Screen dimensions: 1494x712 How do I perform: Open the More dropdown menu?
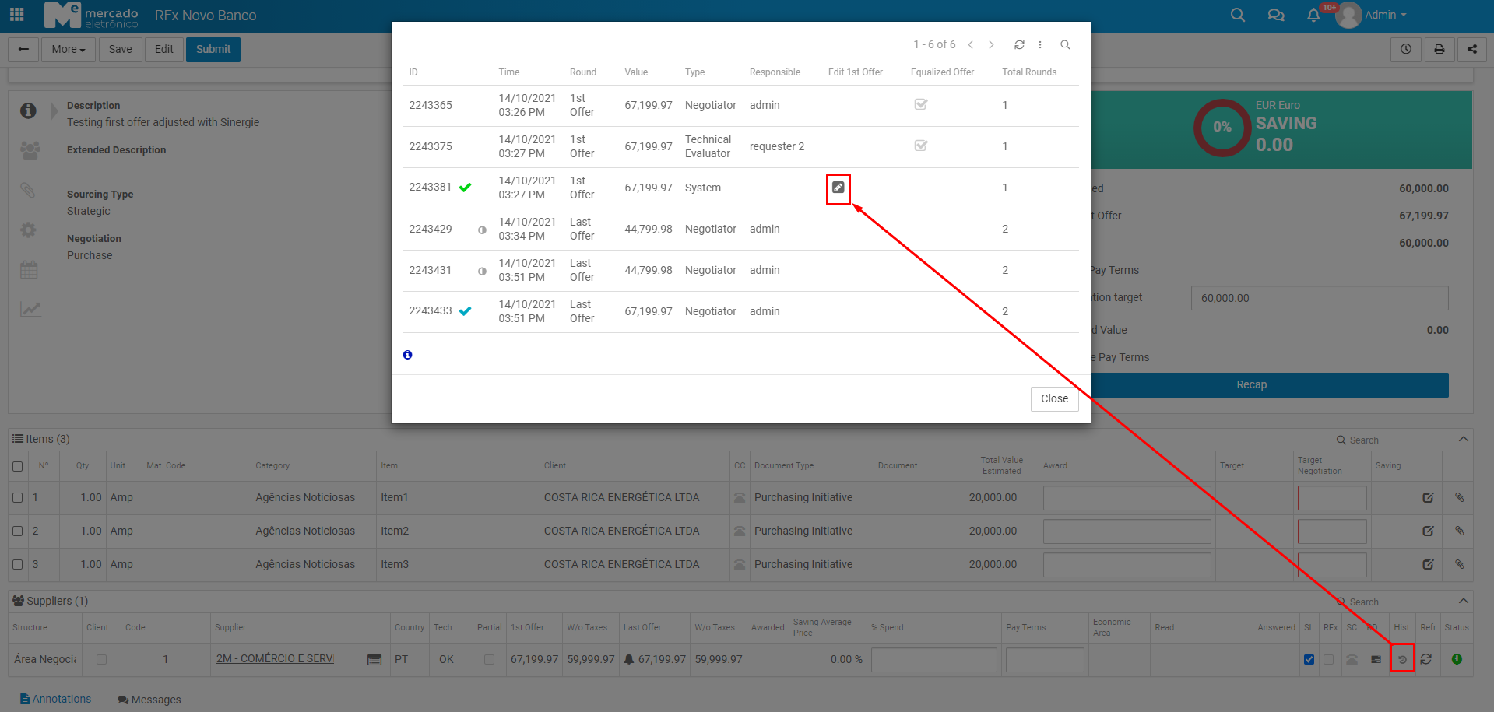click(x=69, y=49)
